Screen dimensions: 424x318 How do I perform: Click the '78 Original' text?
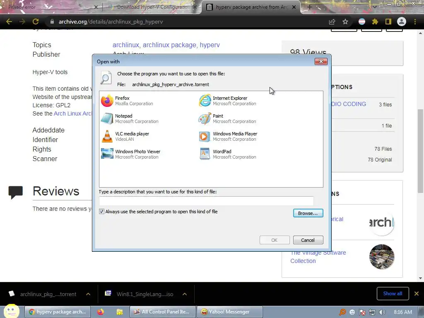[380, 160]
